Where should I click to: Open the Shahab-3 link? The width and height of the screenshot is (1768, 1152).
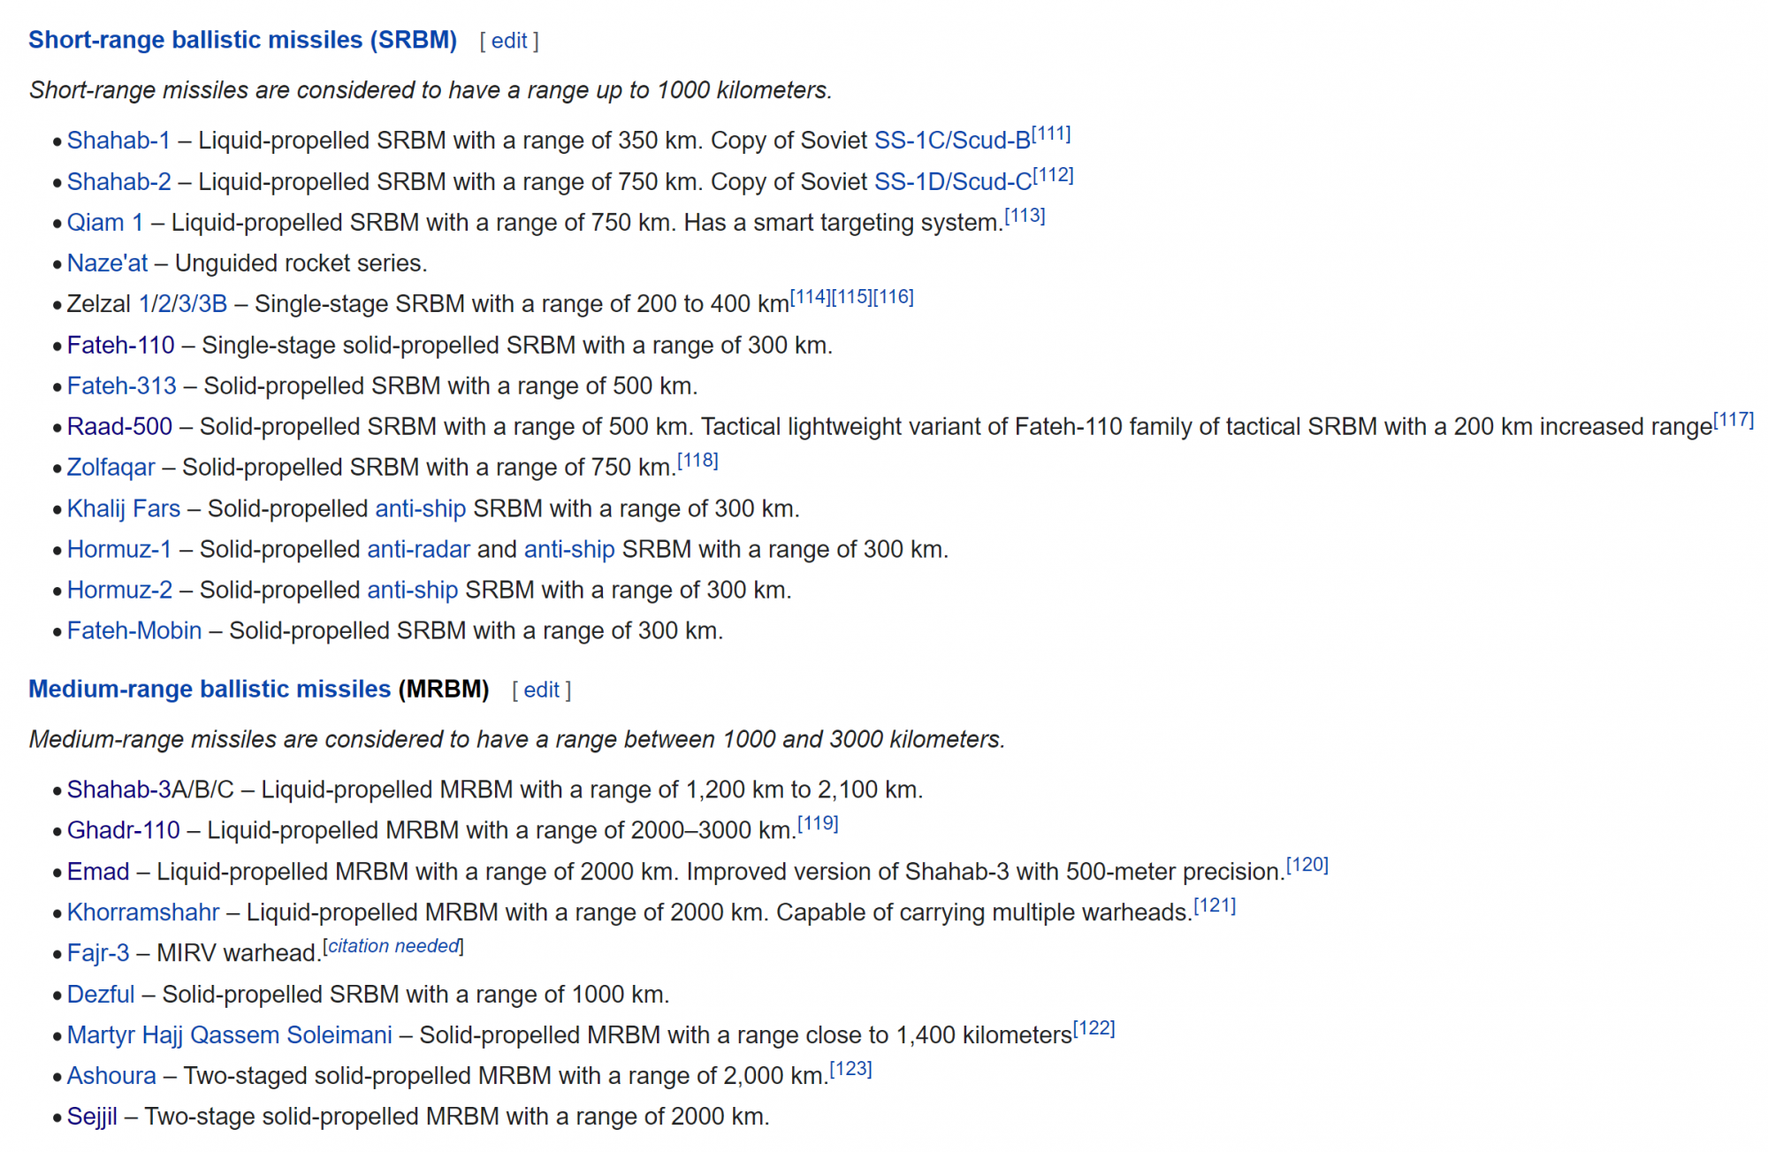click(x=119, y=790)
